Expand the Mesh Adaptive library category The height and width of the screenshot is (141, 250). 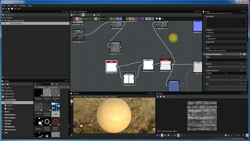[x=3, y=118]
